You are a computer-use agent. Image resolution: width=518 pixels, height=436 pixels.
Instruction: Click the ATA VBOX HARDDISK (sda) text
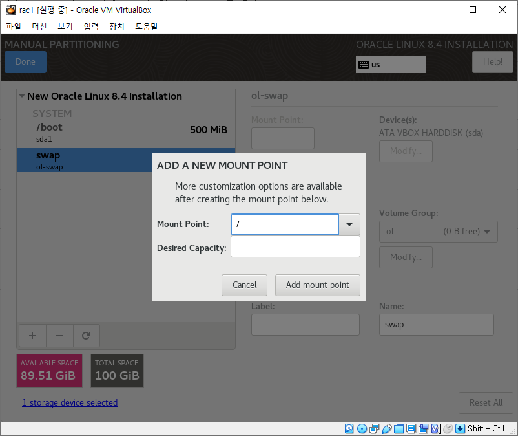click(x=431, y=133)
